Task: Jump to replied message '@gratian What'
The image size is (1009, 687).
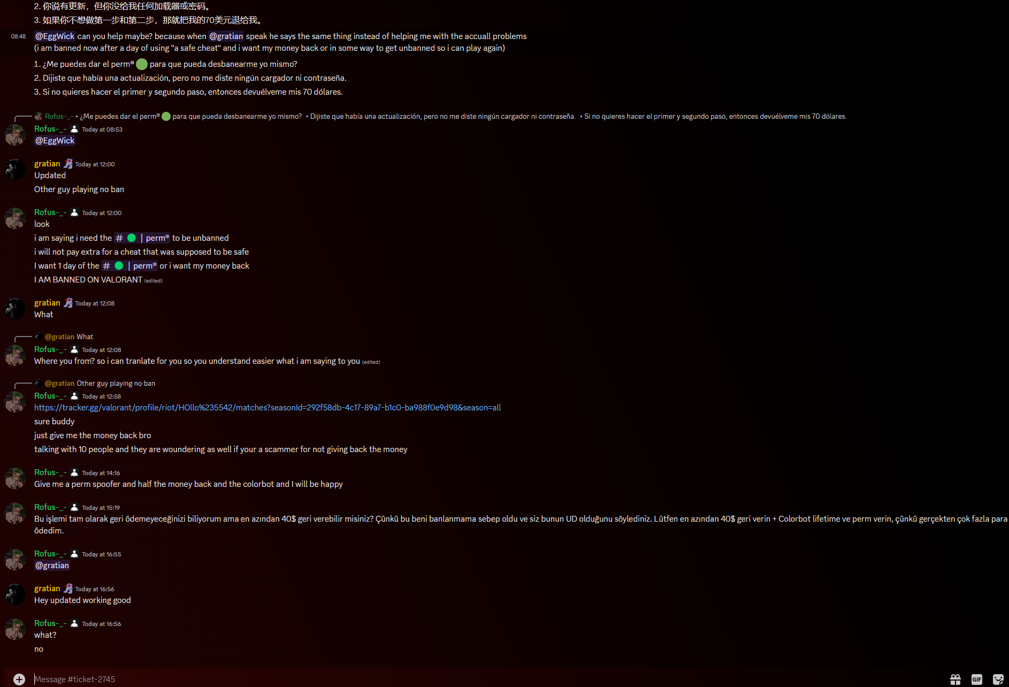Action: pyautogui.click(x=69, y=337)
